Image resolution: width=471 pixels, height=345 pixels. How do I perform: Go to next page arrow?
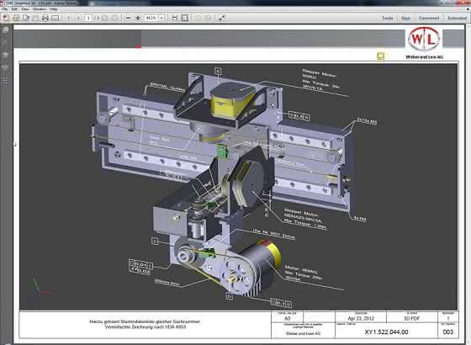click(x=79, y=18)
